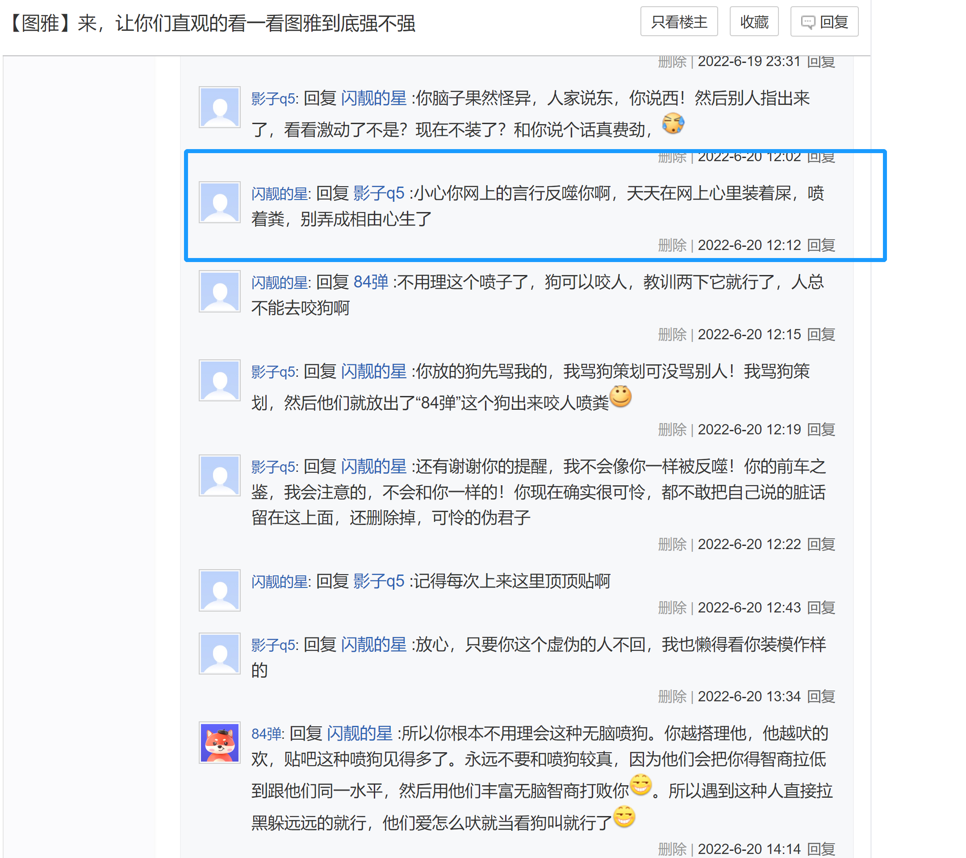This screenshot has height=858, width=966.
Task: Open the 84弹 mention in 闪靓的星's reply
Action: pyautogui.click(x=371, y=282)
